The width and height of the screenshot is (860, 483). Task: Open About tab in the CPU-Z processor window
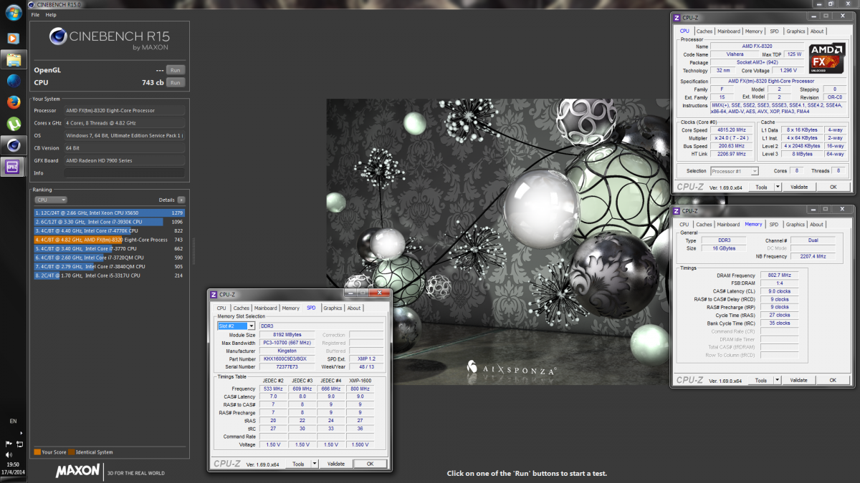817,31
